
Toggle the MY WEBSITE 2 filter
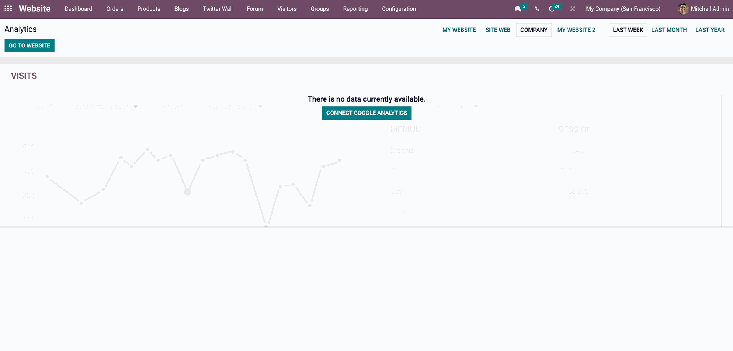(576, 30)
